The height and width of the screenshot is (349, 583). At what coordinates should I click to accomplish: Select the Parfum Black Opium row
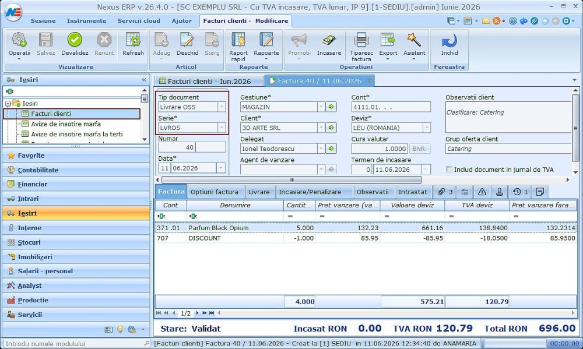click(x=366, y=228)
